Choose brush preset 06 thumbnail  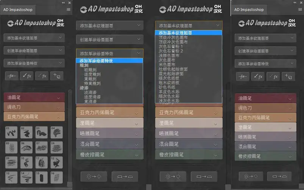[27, 147]
